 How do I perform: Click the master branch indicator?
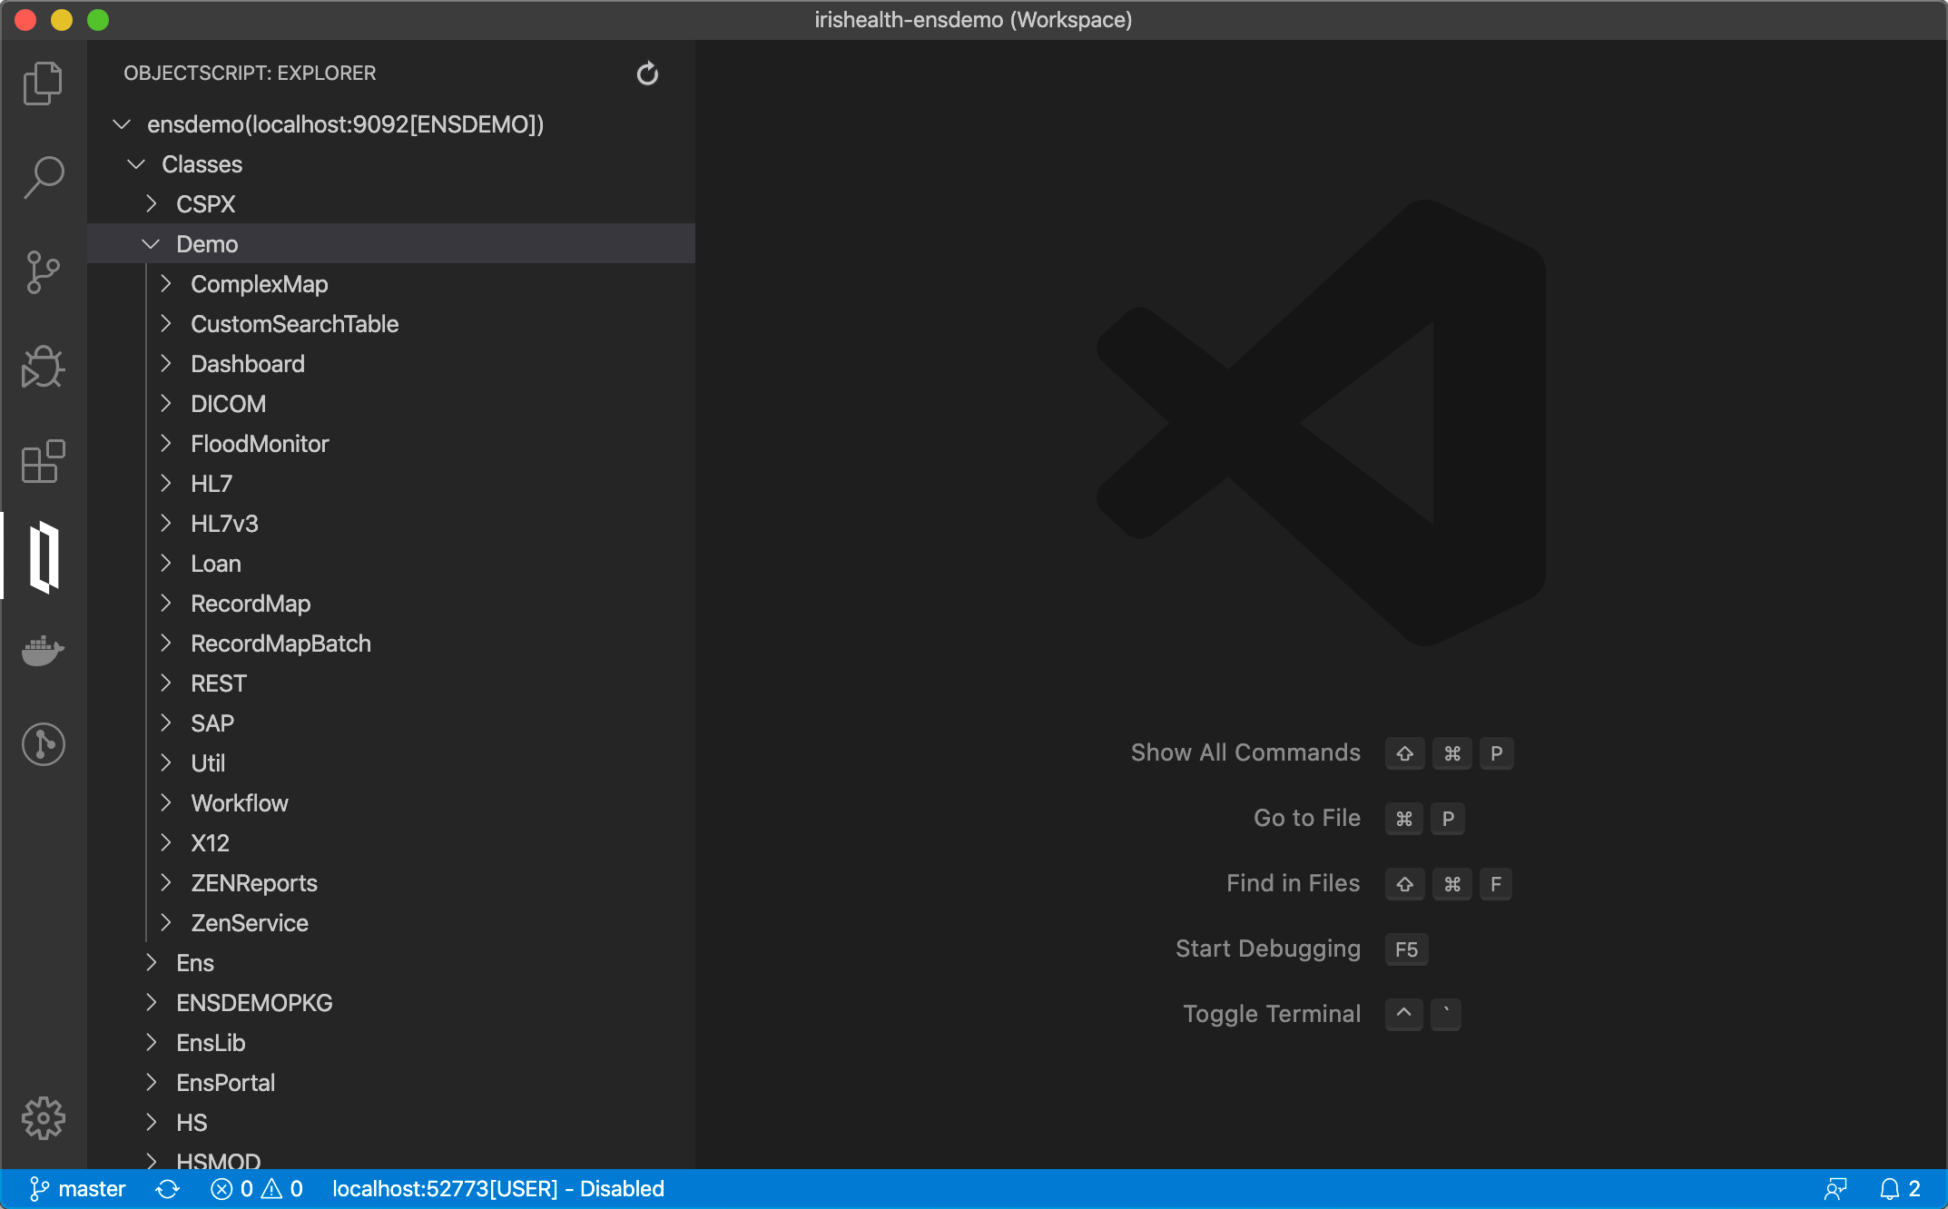pyautogui.click(x=77, y=1189)
